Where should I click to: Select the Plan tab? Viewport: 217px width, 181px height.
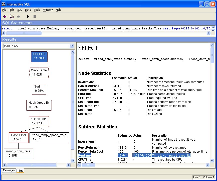point(20,171)
